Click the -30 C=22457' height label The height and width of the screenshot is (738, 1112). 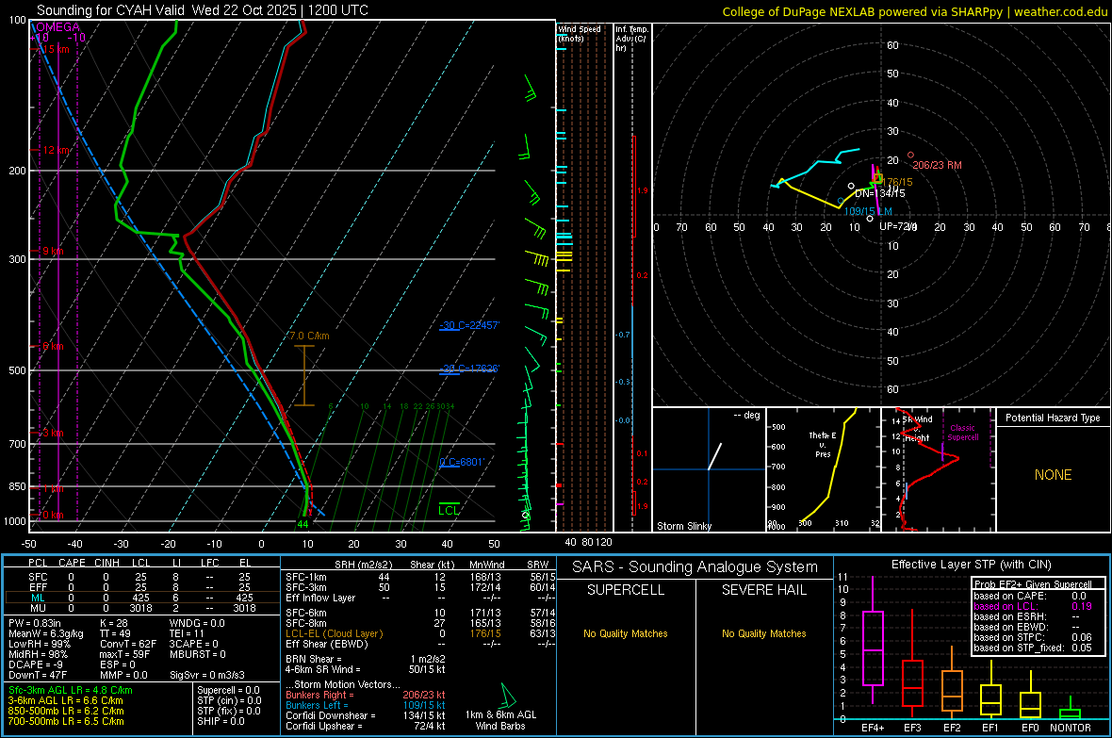coord(469,325)
